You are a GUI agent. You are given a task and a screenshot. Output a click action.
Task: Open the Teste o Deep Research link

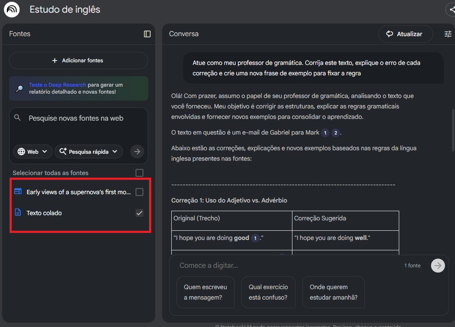tap(57, 85)
